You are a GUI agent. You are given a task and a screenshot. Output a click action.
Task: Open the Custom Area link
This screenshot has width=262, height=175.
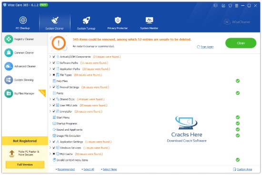pyautogui.click(x=242, y=169)
